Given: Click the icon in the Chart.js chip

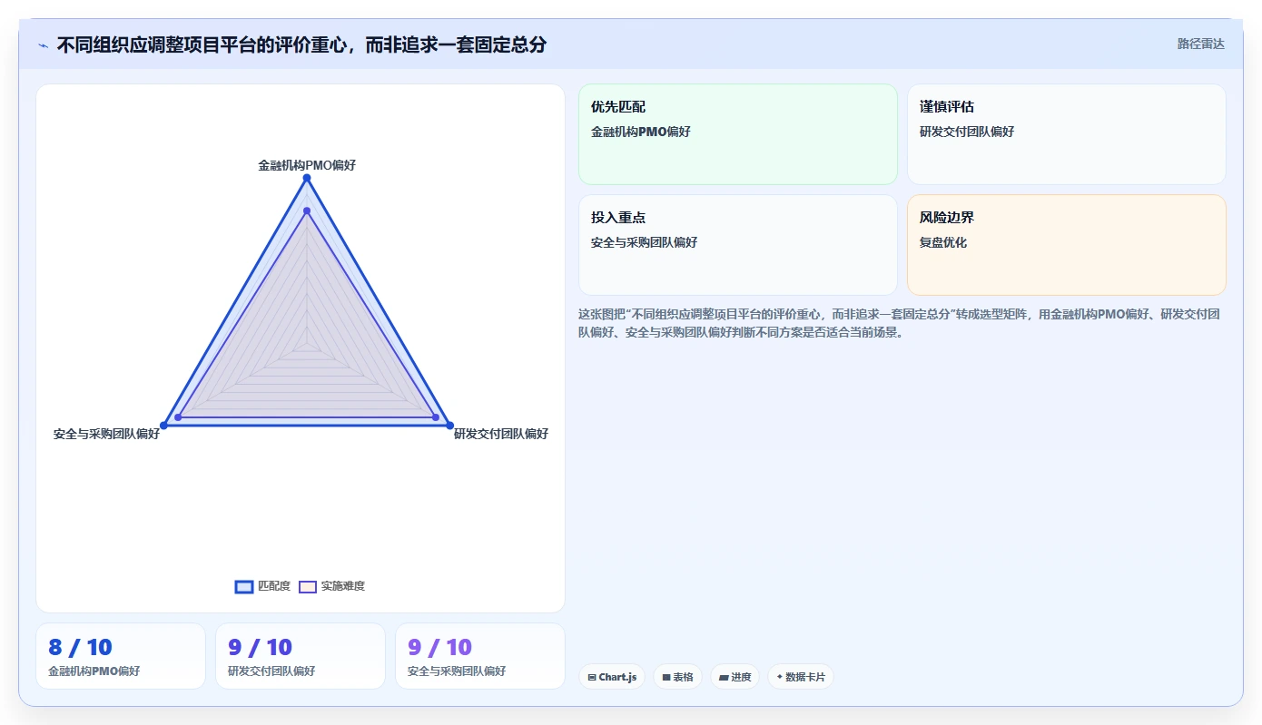Looking at the screenshot, I should [x=592, y=678].
